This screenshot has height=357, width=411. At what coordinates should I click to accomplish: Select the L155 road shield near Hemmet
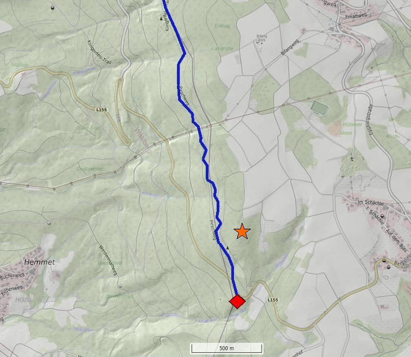tap(102, 110)
